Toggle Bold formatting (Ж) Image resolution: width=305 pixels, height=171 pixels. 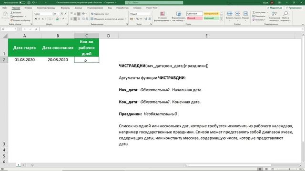click(36, 19)
